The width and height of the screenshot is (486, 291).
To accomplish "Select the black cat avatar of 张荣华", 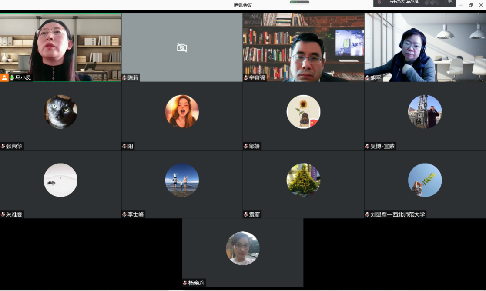I will tap(60, 112).
